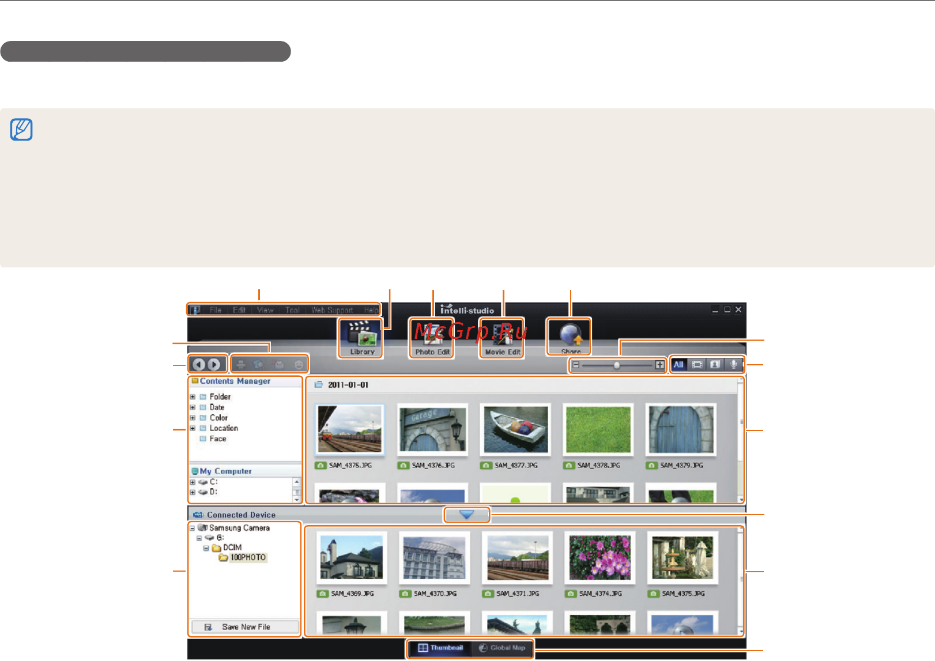Click the camera icon next to SAM_4377.JPG
Viewport: 935px width, 661px height.
tap(487, 466)
